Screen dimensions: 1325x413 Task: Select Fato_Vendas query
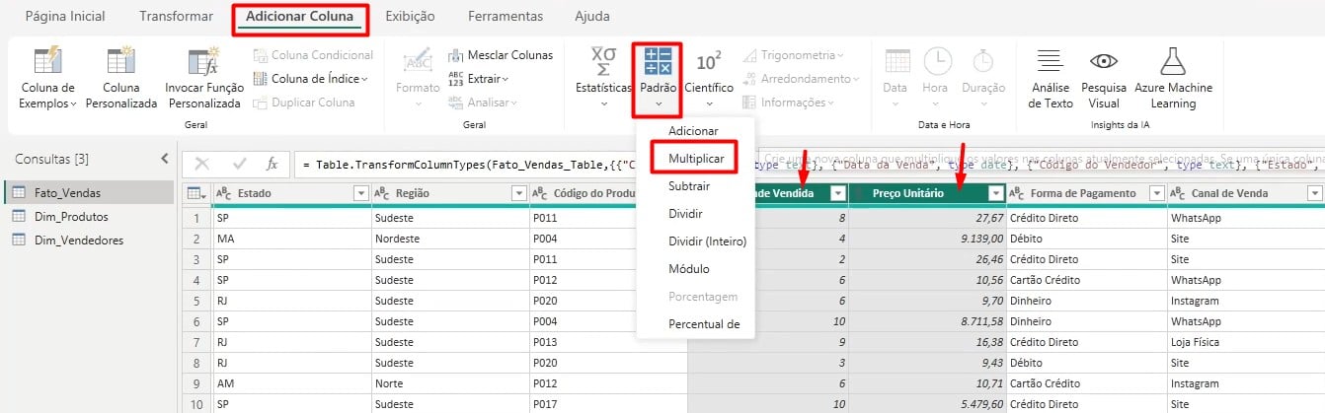88,192
